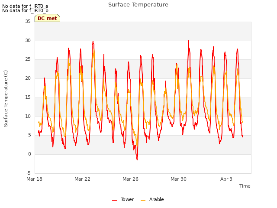
Task: Click the Time axis title
Action: (245, 186)
